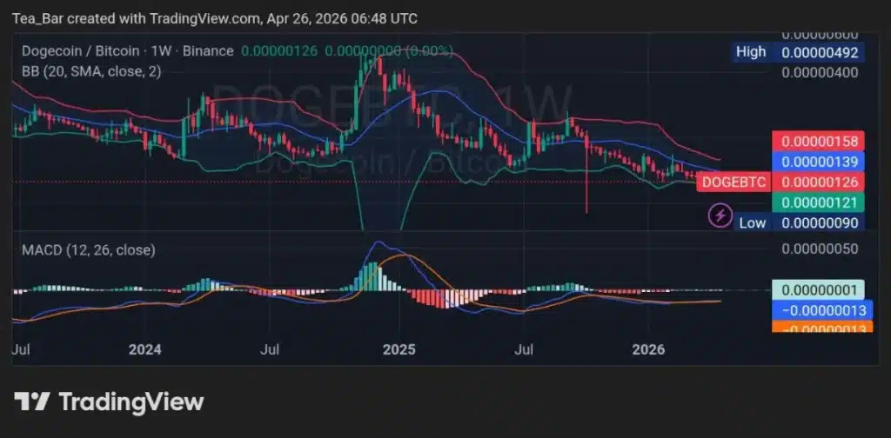Click the 2025 time axis label

click(399, 349)
